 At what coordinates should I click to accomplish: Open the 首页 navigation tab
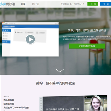click(23, 4)
